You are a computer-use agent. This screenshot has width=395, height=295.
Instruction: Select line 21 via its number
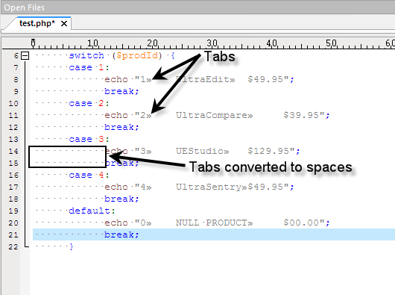(x=13, y=235)
